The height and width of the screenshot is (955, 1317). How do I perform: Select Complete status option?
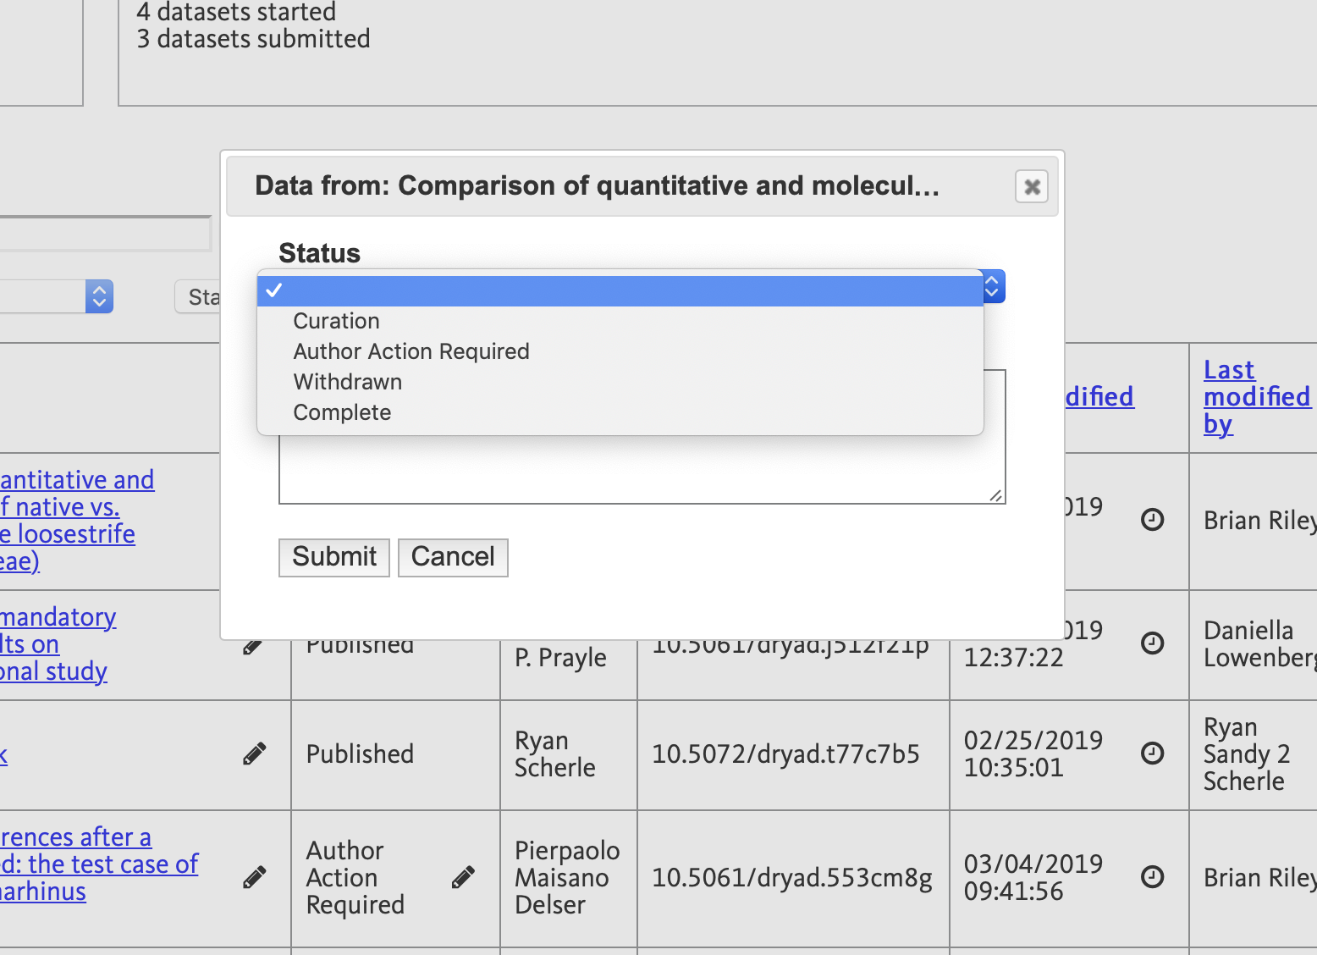pos(342,412)
